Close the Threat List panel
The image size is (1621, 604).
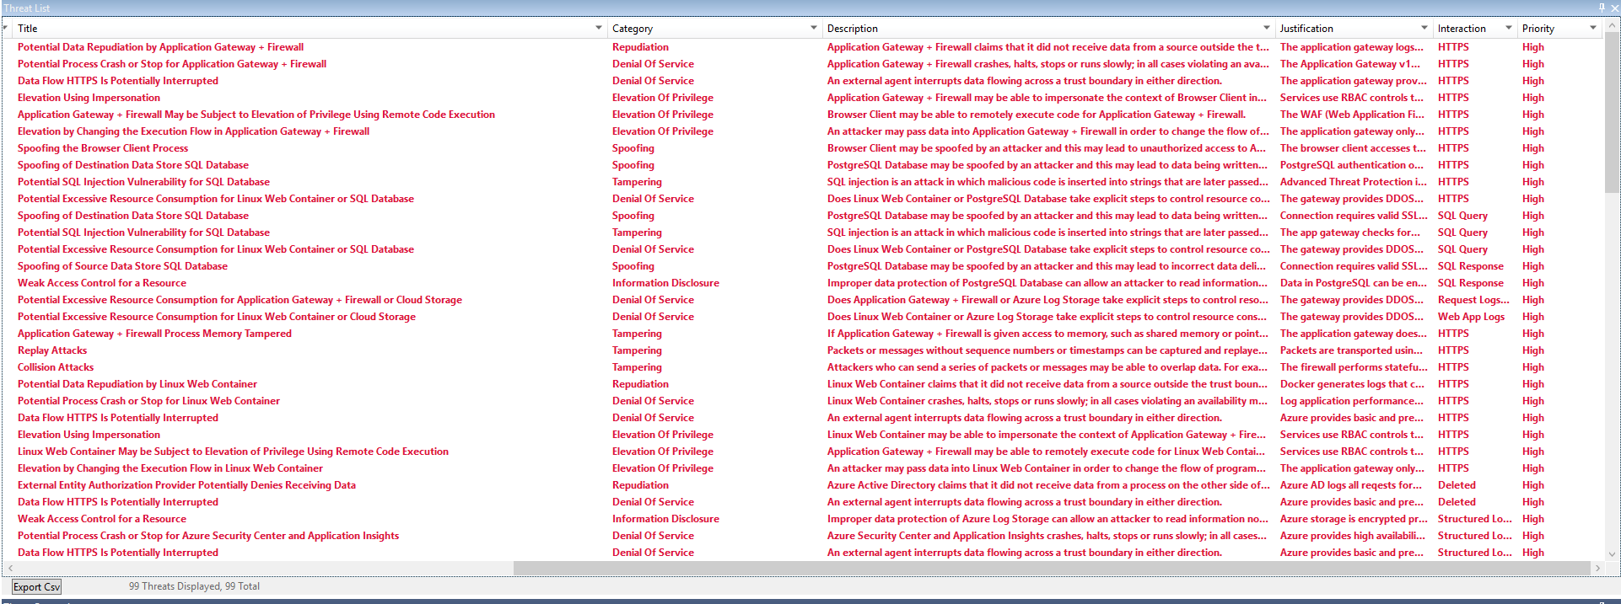point(1614,8)
